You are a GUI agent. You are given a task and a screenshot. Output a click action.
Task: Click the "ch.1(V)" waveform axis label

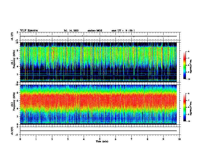pos(12,36)
